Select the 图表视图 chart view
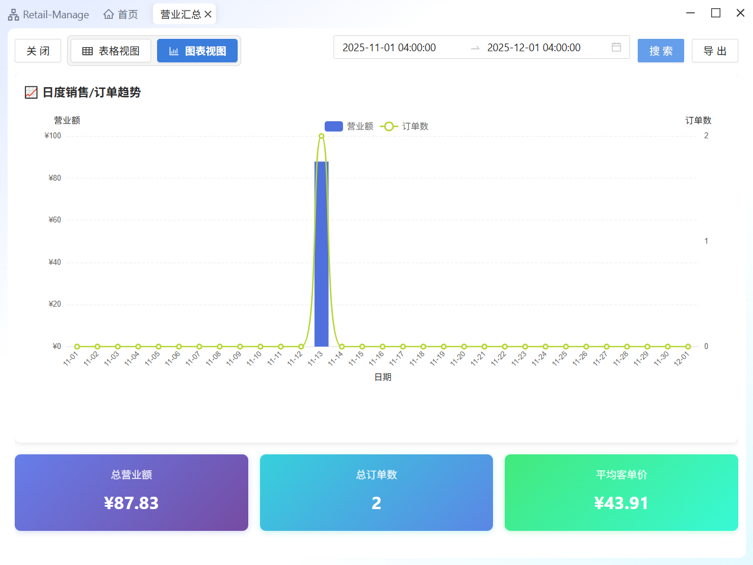 click(x=197, y=51)
